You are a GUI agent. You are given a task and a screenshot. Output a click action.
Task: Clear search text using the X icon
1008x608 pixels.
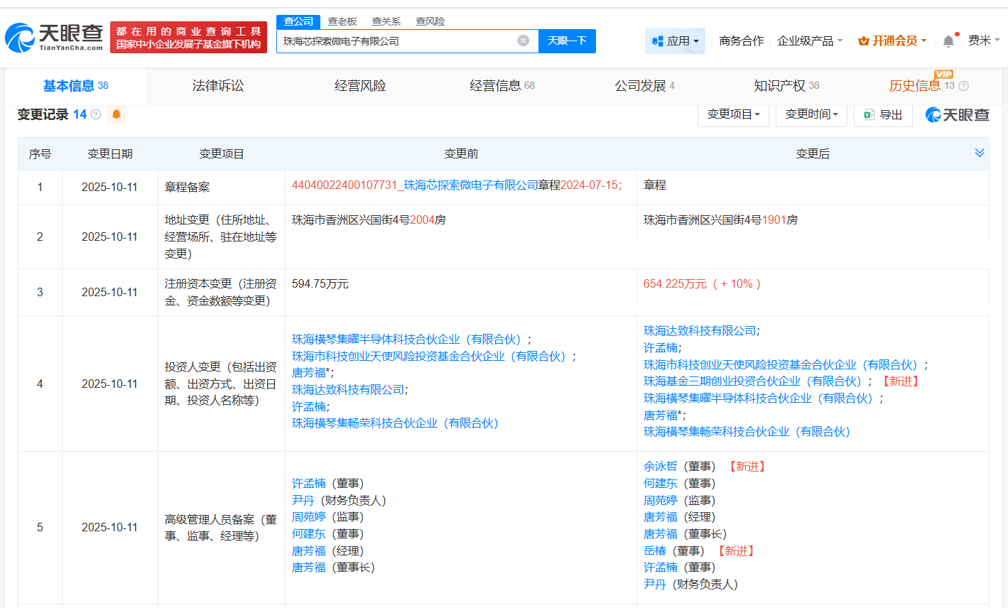tap(524, 40)
